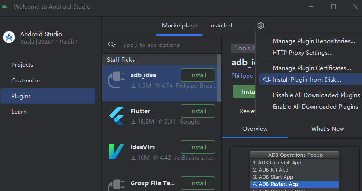Click the Android Studio logo icon

click(9, 37)
